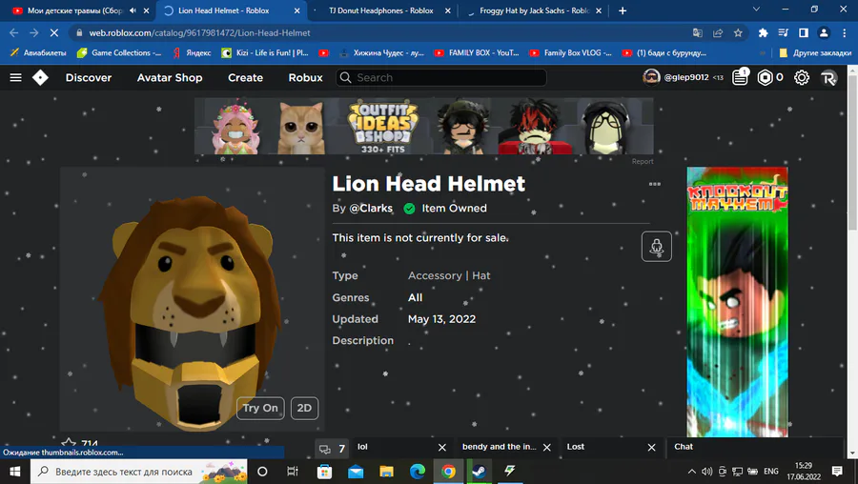Close the lol chat window

[x=442, y=448]
